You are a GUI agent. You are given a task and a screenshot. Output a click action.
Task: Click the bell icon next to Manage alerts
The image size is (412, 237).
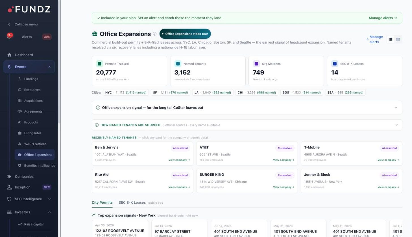pos(367,39)
